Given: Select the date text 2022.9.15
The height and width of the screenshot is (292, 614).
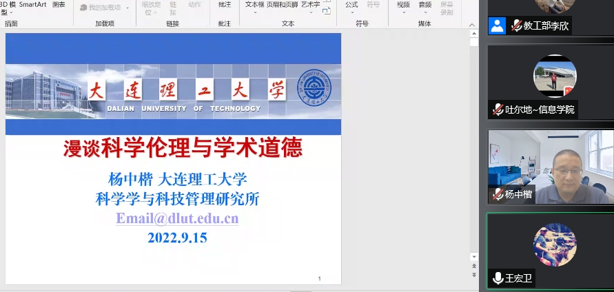Looking at the screenshot, I should point(177,238).
